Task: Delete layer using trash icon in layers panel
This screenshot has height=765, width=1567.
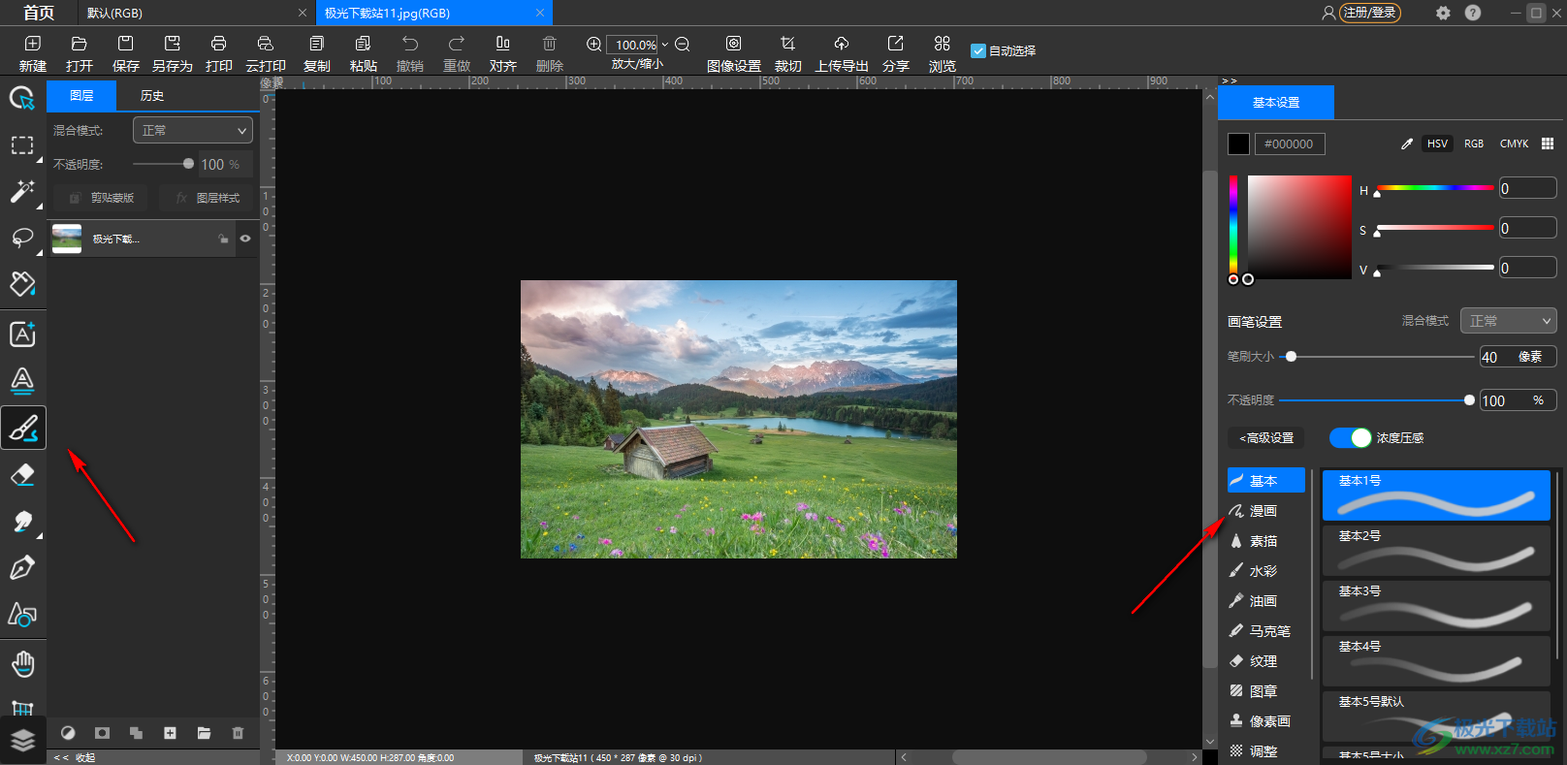Action: pyautogui.click(x=238, y=733)
